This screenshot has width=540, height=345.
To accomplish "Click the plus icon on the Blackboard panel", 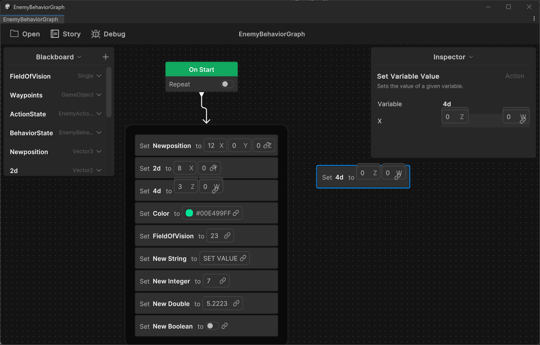I will tap(106, 57).
